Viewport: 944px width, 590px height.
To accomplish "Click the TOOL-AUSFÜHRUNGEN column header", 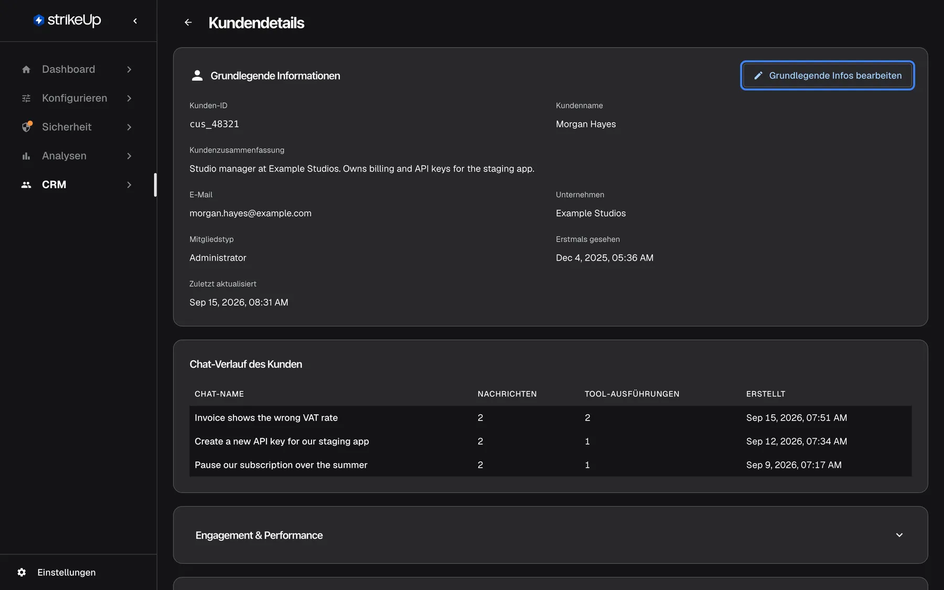I will [x=632, y=394].
